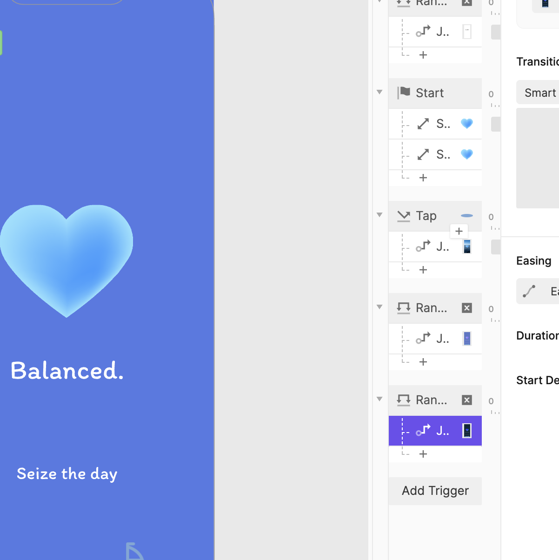Viewport: 559px width, 560px height.
Task: Collapse the Tap trigger section
Action: [x=379, y=215]
